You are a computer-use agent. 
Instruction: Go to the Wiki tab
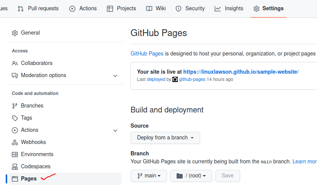(156, 8)
